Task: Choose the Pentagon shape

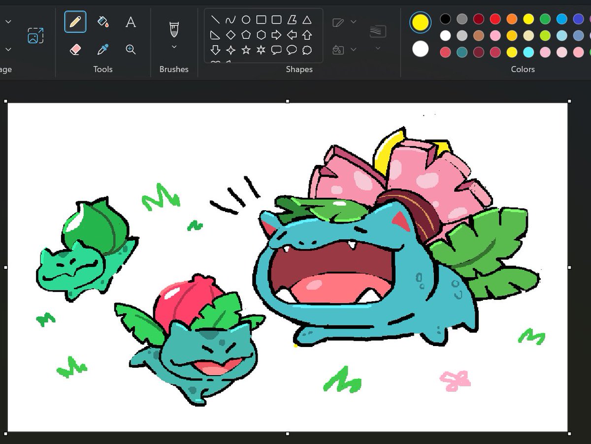Action: pyautogui.click(x=246, y=35)
